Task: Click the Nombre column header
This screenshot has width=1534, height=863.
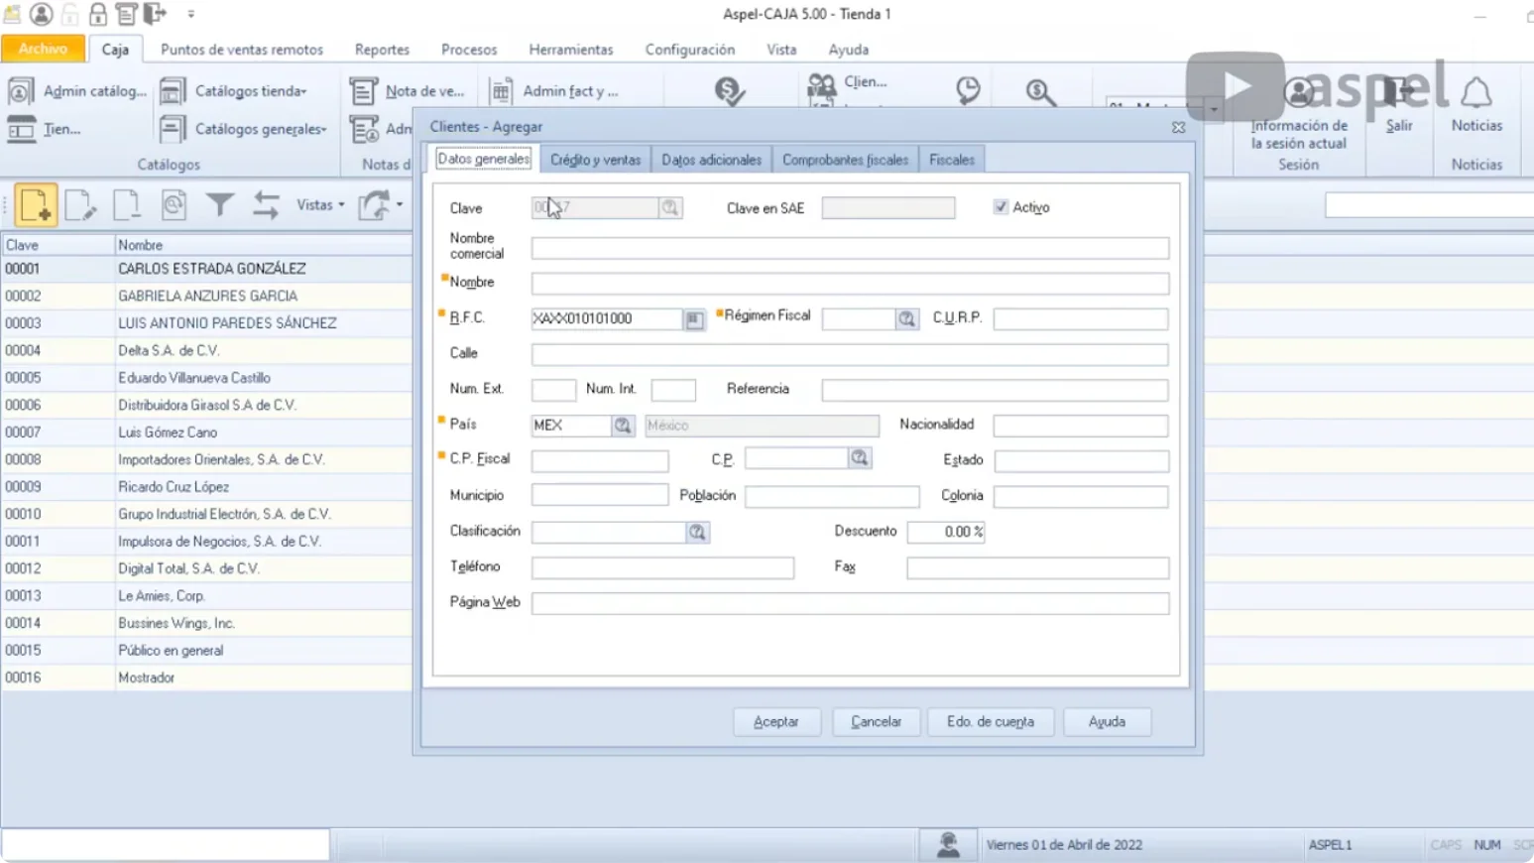Action: click(x=263, y=245)
